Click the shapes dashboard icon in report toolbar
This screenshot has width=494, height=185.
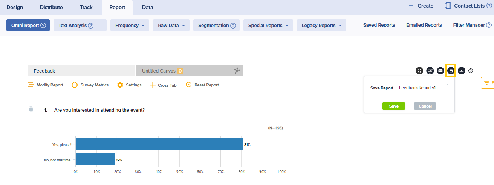coord(419,71)
